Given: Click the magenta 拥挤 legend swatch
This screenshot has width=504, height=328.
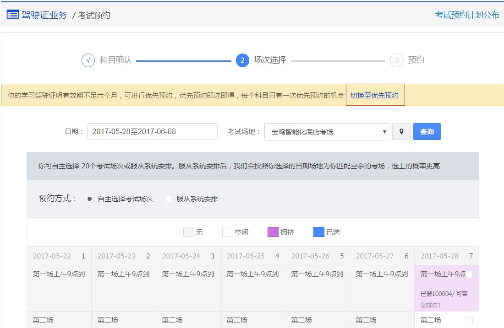Looking at the screenshot, I should coord(274,231).
